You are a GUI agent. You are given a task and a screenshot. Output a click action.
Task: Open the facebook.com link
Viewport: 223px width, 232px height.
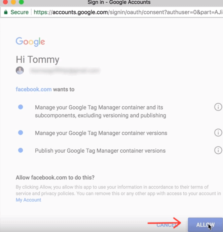coord(34,89)
